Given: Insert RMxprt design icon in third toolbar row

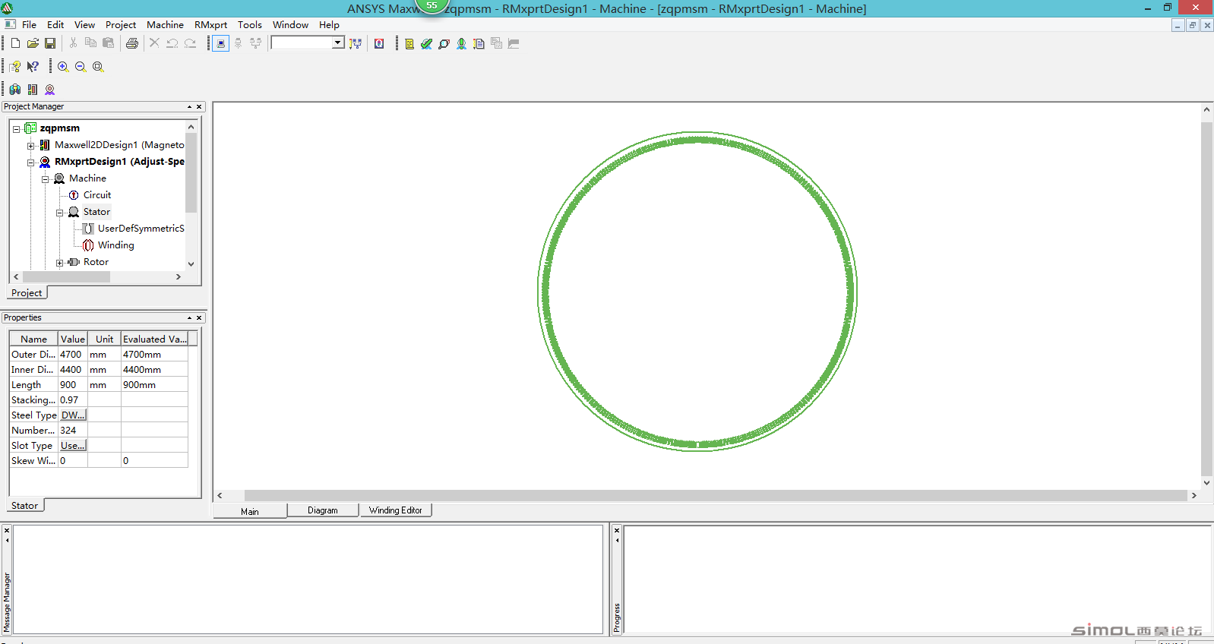Looking at the screenshot, I should pyautogui.click(x=50, y=90).
